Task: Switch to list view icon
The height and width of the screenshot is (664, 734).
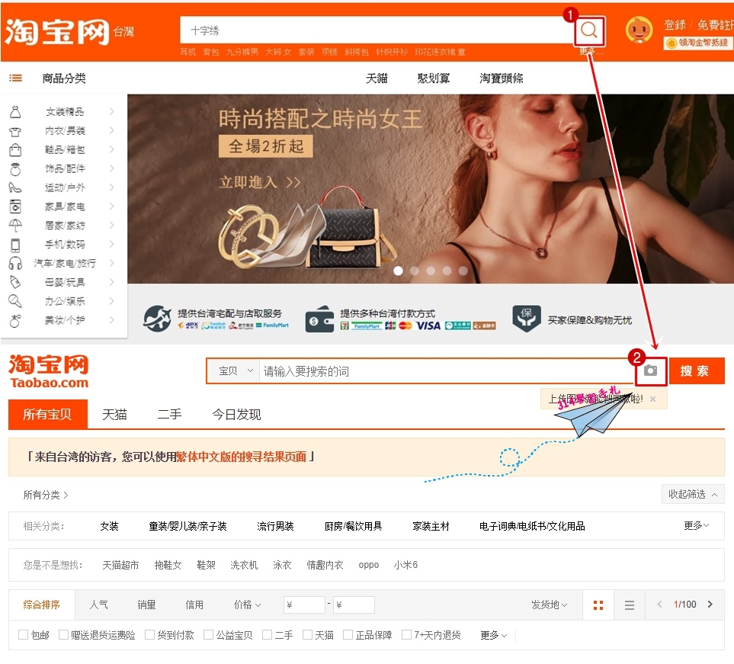Action: click(630, 605)
